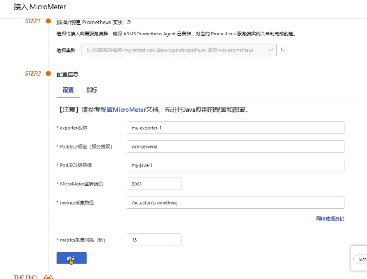Select the 接入 MicroMeter page title
Viewport: 367px width, 279px height.
40,7
